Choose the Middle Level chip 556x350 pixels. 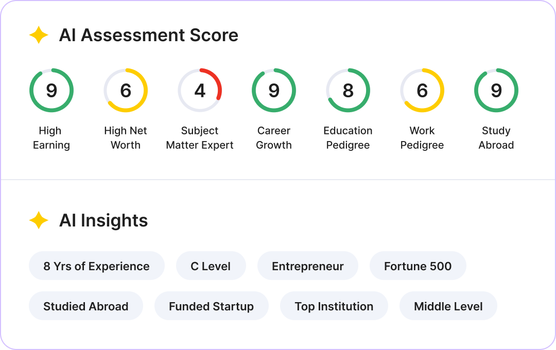(x=448, y=306)
